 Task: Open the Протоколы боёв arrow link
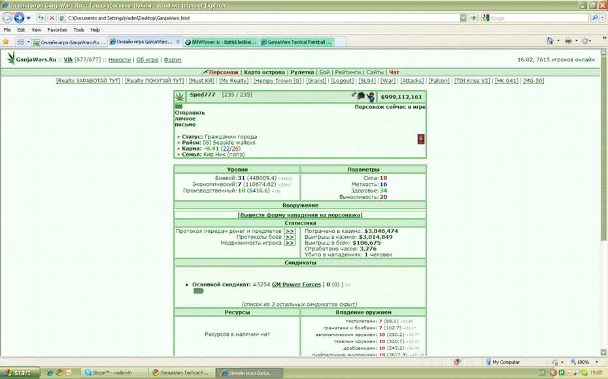pos(290,237)
